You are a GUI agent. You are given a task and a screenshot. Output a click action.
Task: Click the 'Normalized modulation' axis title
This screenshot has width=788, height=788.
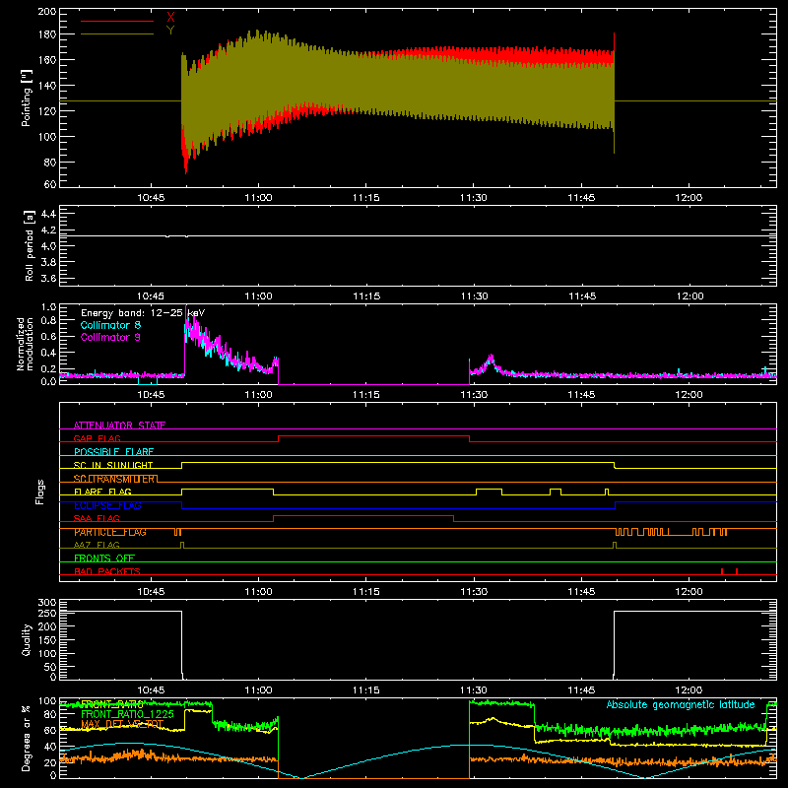(x=25, y=344)
